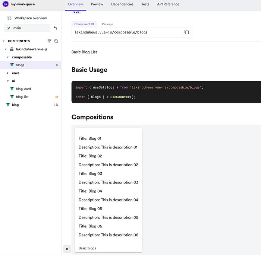This screenshot has width=261, height=255.
Task: Collapse the composable folder
Action: tap(8, 57)
